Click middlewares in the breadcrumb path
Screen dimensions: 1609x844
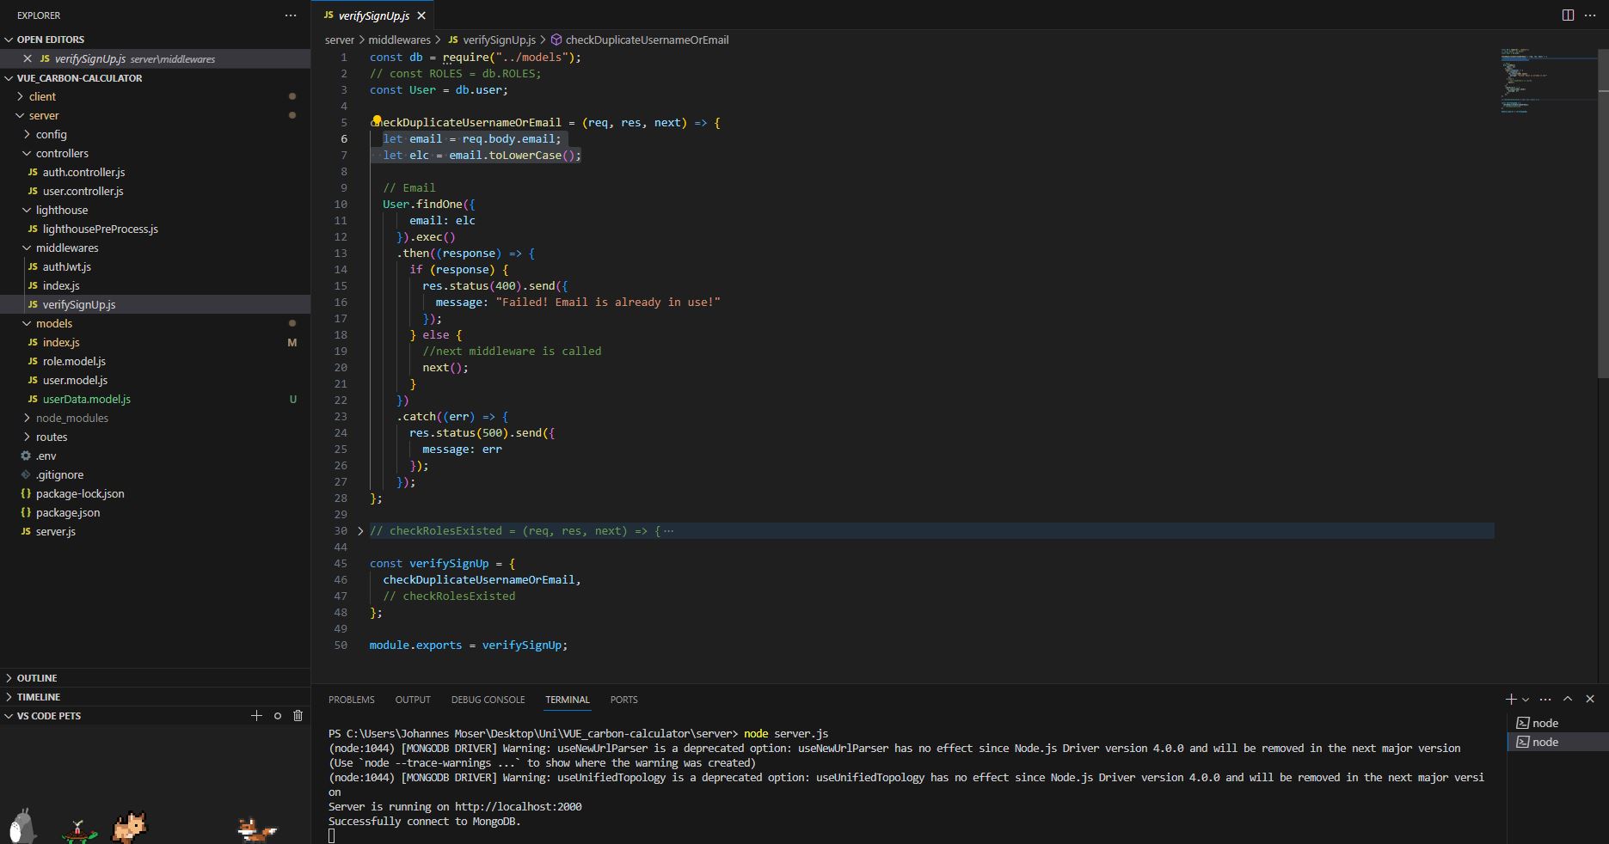point(399,40)
